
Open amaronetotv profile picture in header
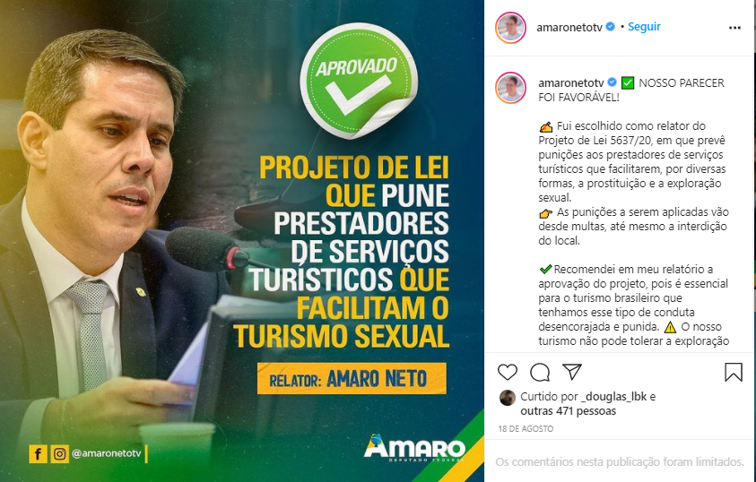pyautogui.click(x=510, y=28)
